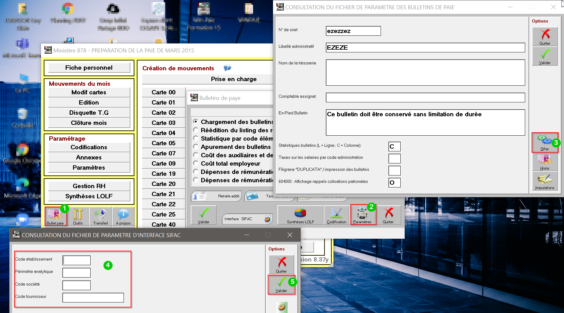Select Réédition du listing radio button
The width and height of the screenshot is (564, 313).
coord(195,130)
